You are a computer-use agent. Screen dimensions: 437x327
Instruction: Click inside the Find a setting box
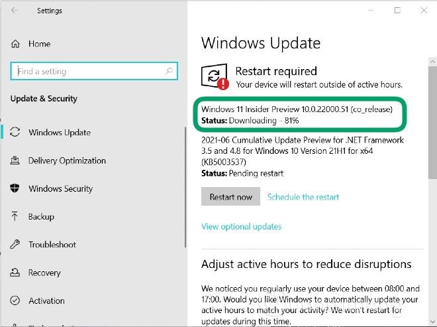tap(94, 71)
